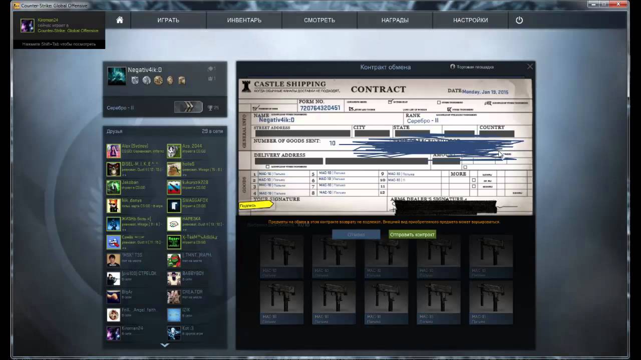Viewport: 641px width, 360px height.
Task: Click '29 в сети' online count
Action: 212,131
